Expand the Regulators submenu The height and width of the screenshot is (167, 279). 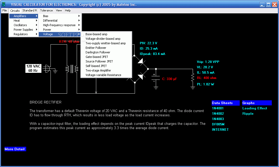[24, 34]
